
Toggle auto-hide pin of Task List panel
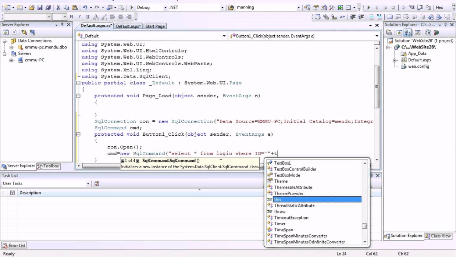[x=372, y=176]
